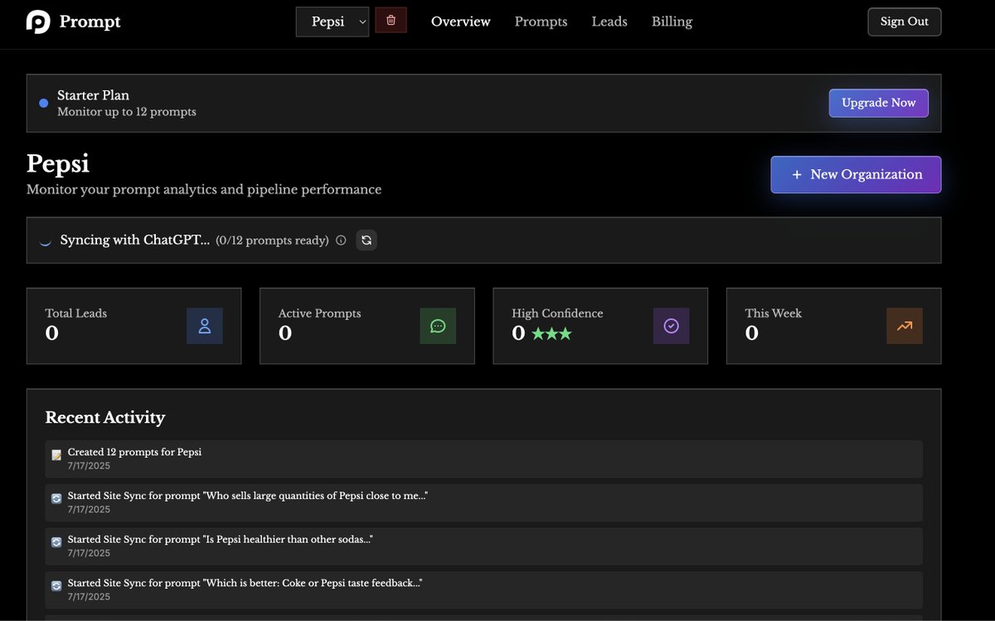
Task: Click '(0/12 prompts ready)' text
Action: point(272,240)
